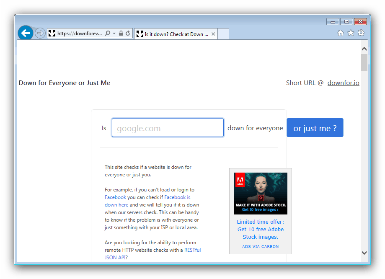The width and height of the screenshot is (385, 279).
Task: Click the Adobe Stock ad image
Action: point(261,194)
